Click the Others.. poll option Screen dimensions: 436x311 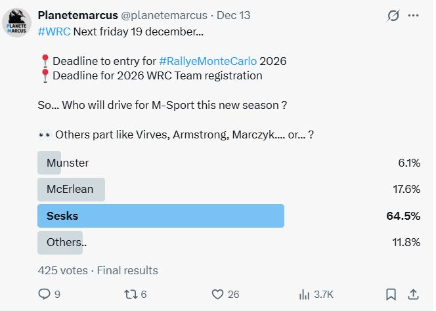pos(66,243)
